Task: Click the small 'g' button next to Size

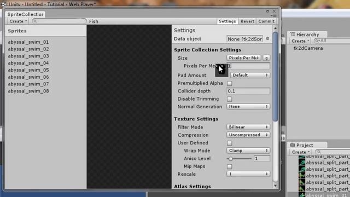Action: 266,58
